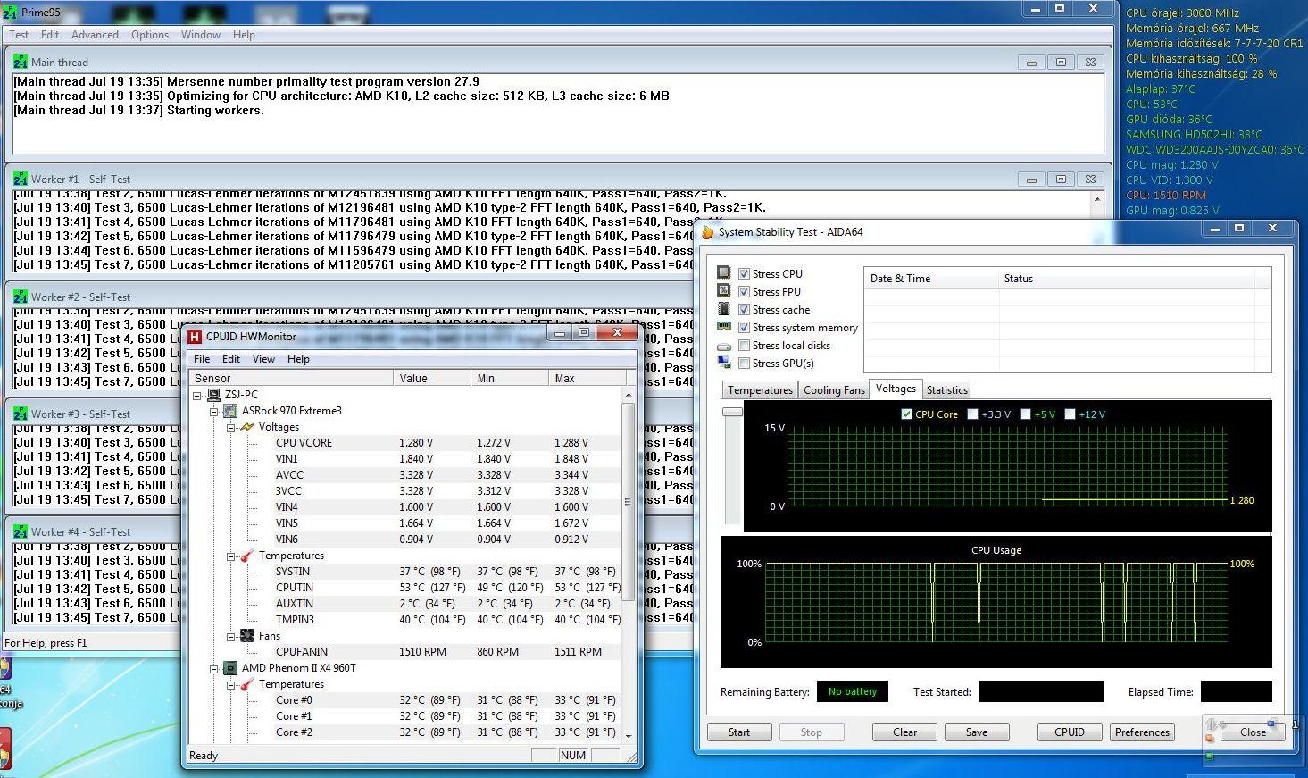The height and width of the screenshot is (778, 1308).
Task: Open the View menu in HWMonitor
Action: coord(263,359)
